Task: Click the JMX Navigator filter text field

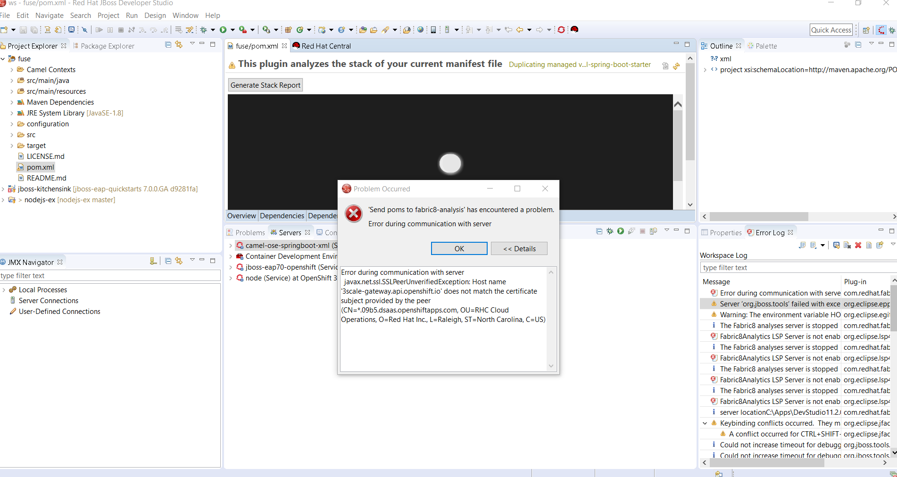Action: click(110, 276)
